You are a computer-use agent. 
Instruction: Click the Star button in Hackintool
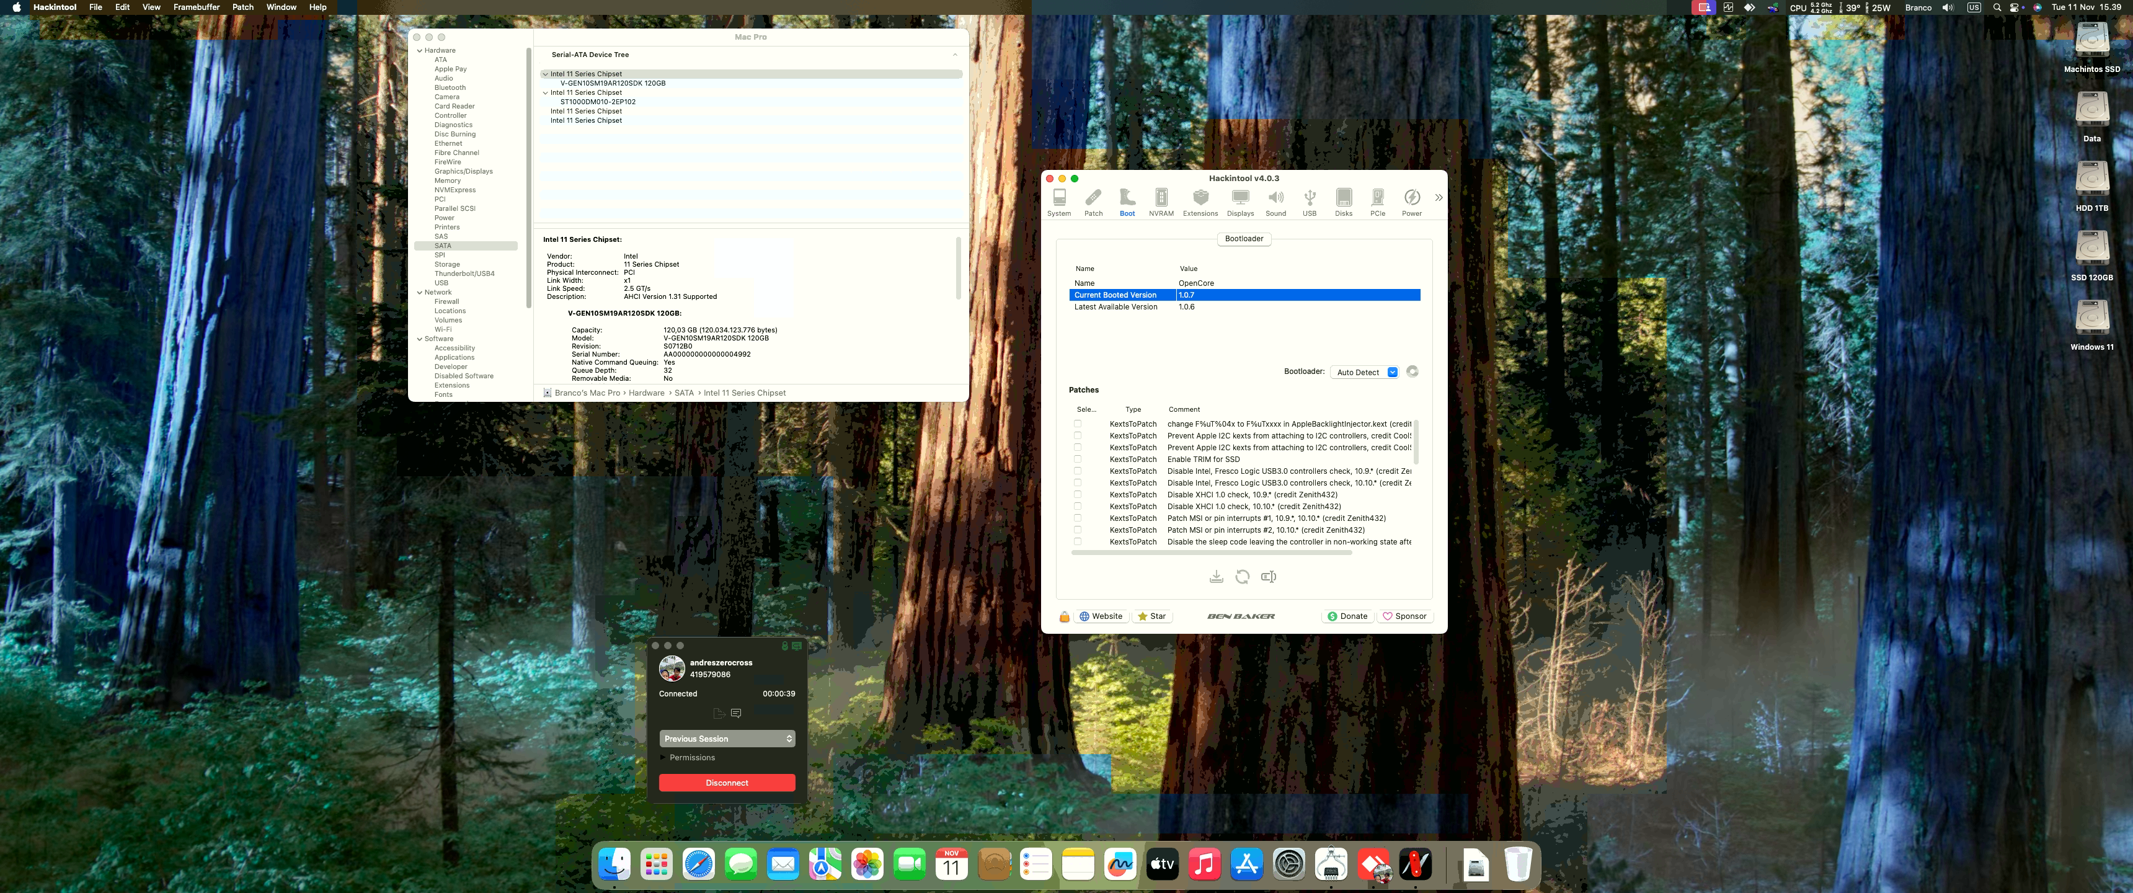pos(1152,616)
